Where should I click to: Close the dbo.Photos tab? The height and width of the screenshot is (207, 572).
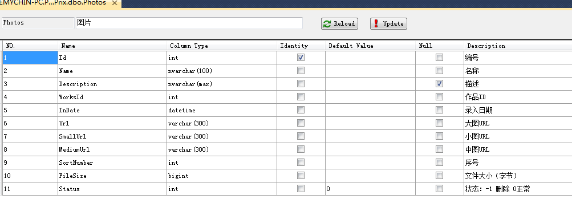(x=115, y=3)
